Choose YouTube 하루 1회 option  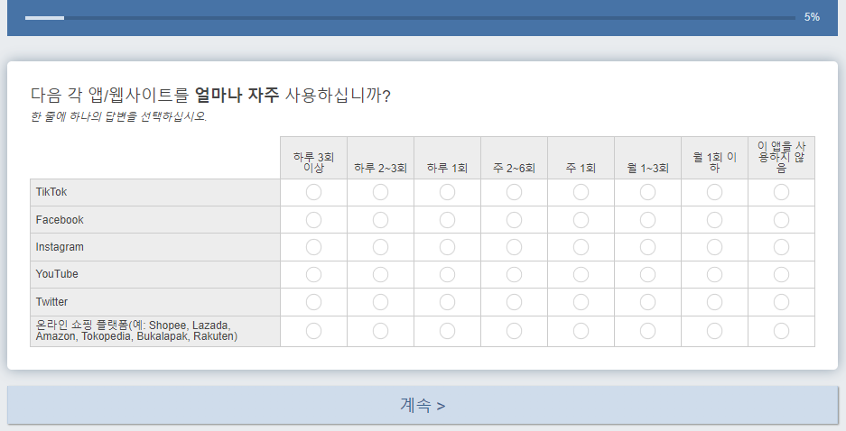[447, 275]
